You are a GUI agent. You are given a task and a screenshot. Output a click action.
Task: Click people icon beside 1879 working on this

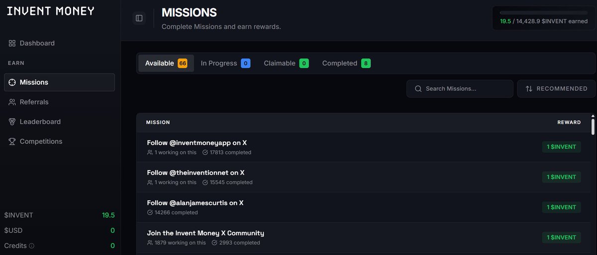(150, 243)
